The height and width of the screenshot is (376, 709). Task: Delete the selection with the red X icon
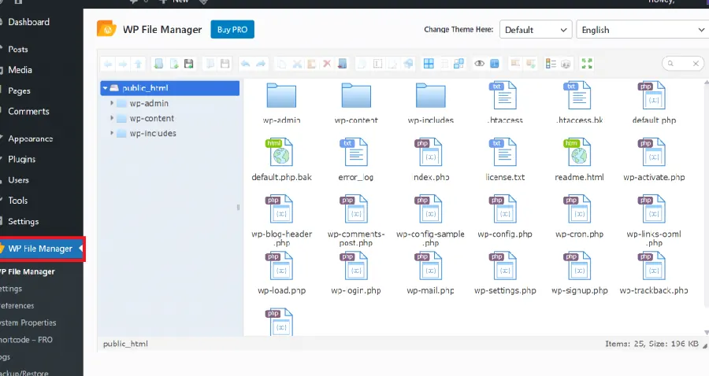[x=327, y=64]
